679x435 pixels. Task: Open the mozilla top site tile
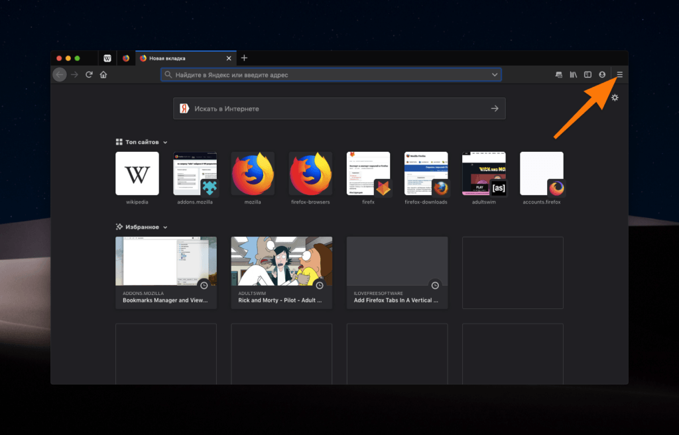coord(253,173)
